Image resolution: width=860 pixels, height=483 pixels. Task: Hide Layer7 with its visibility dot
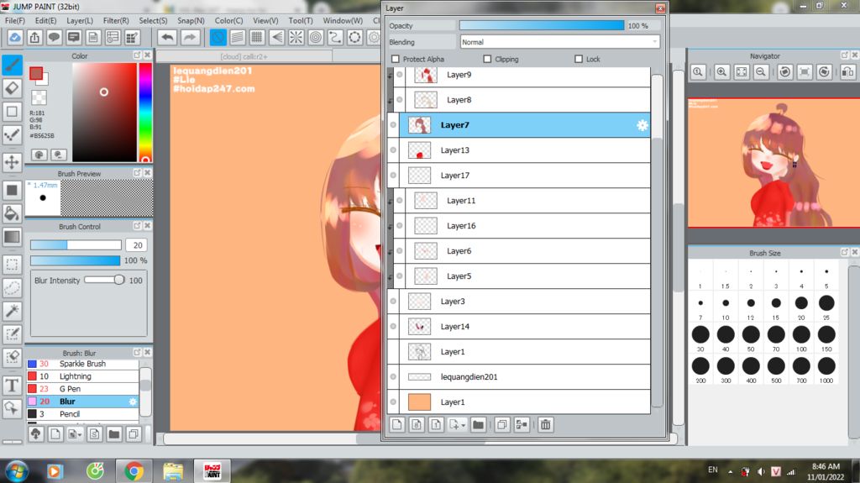(x=393, y=125)
